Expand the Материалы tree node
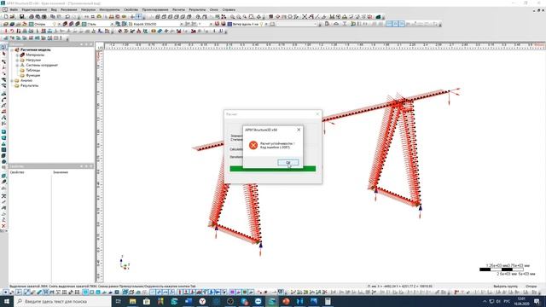 [17, 55]
